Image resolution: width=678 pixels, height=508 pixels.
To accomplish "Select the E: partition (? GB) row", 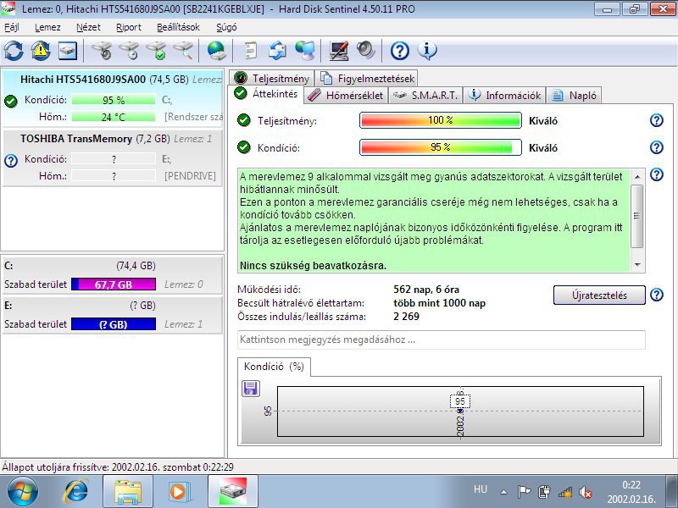I will [x=113, y=314].
